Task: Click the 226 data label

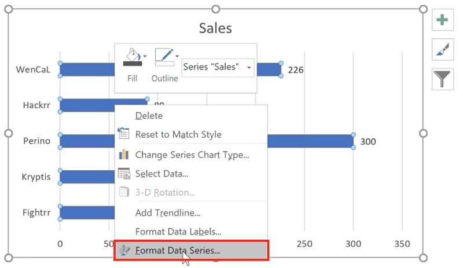Action: [296, 70]
